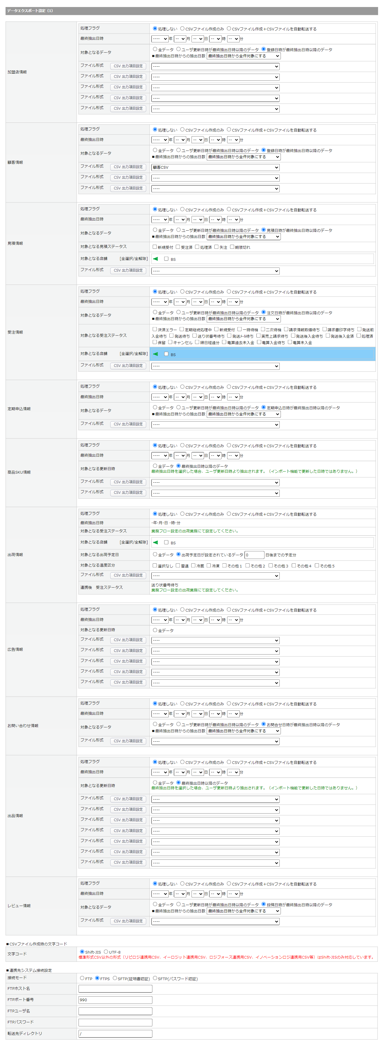Focus the FTPホスト名 input field
381x1041 pixels.
pyautogui.click(x=115, y=988)
